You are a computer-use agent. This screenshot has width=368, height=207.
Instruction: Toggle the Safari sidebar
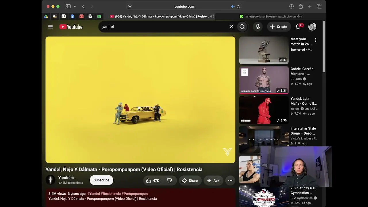(x=68, y=6)
